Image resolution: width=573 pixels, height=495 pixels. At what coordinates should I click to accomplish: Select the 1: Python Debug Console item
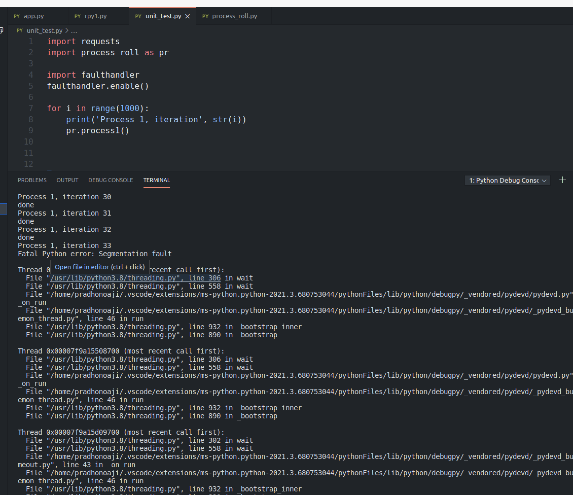point(503,180)
